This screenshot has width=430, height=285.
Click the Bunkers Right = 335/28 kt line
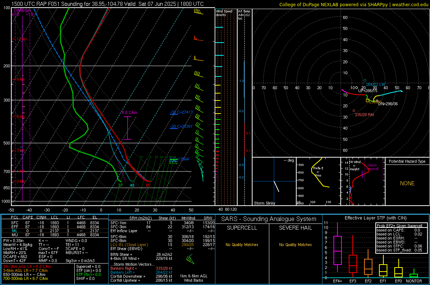[141, 268]
